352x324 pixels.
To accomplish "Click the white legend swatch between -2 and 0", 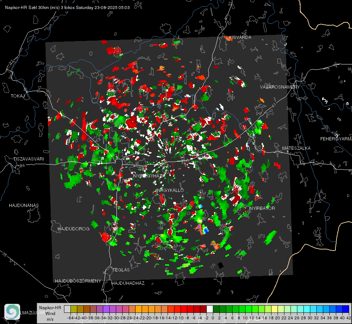I will pyautogui.click(x=210, y=309).
